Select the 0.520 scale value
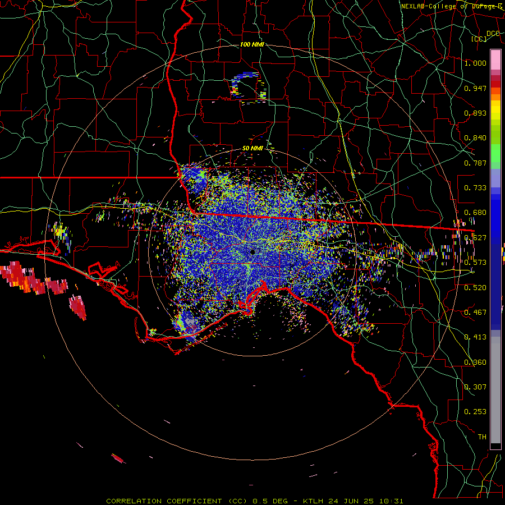505x505 pixels. [x=475, y=288]
